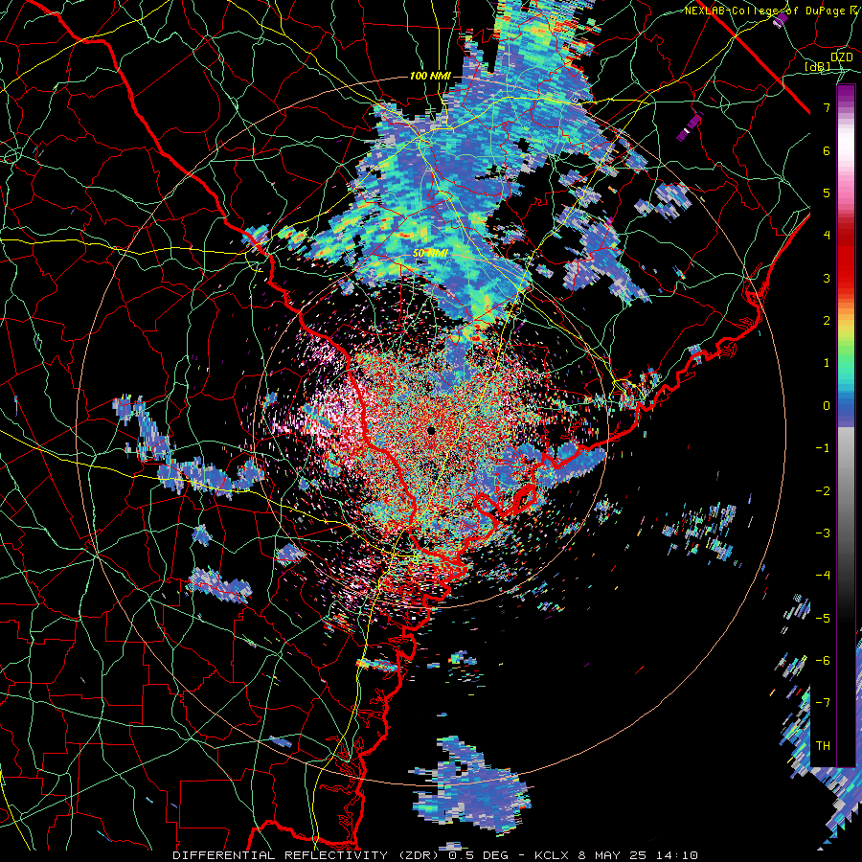Click the "14:10" time in the caption
Screen dimensions: 862x862
[677, 855]
